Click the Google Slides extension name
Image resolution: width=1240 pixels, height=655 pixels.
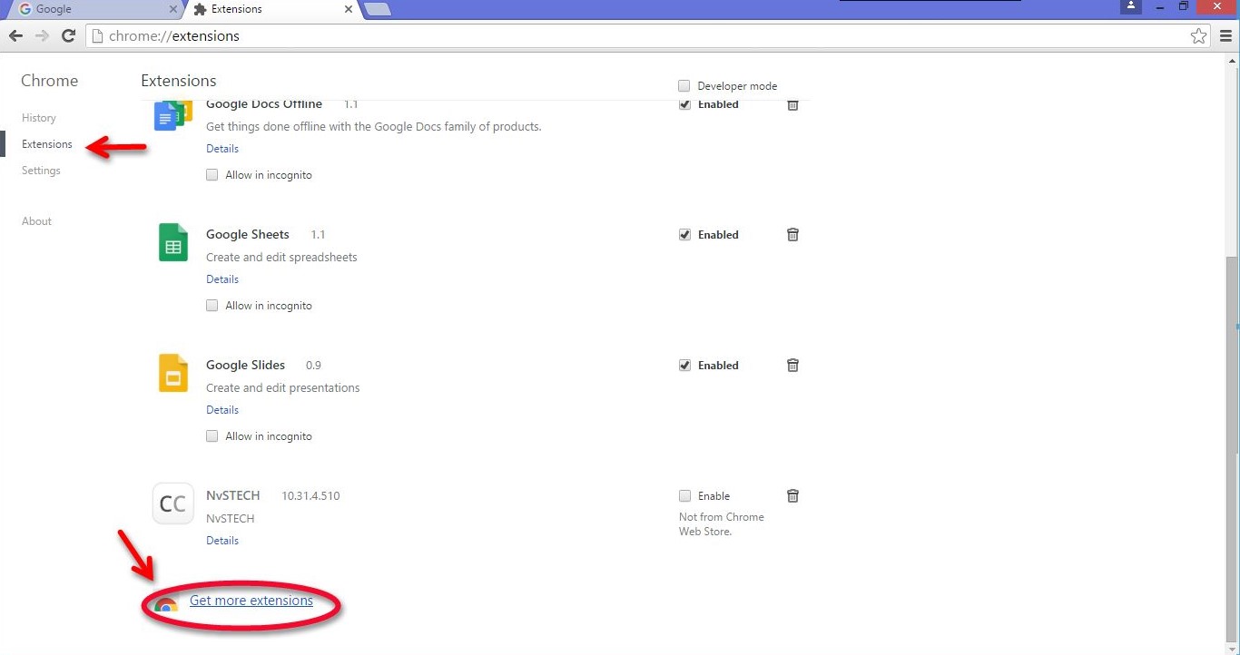point(245,366)
